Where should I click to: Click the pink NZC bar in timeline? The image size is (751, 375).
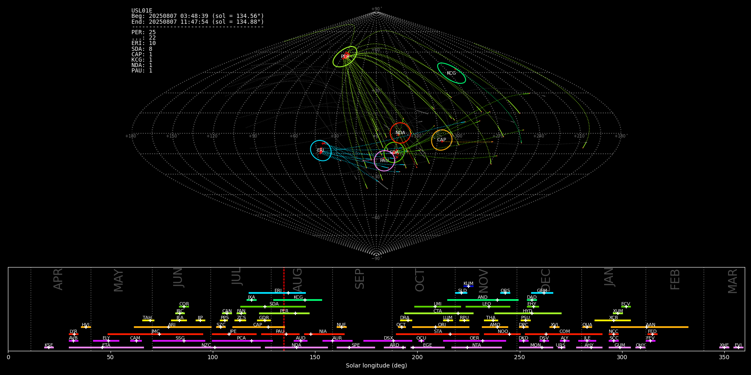(x=207, y=347)
